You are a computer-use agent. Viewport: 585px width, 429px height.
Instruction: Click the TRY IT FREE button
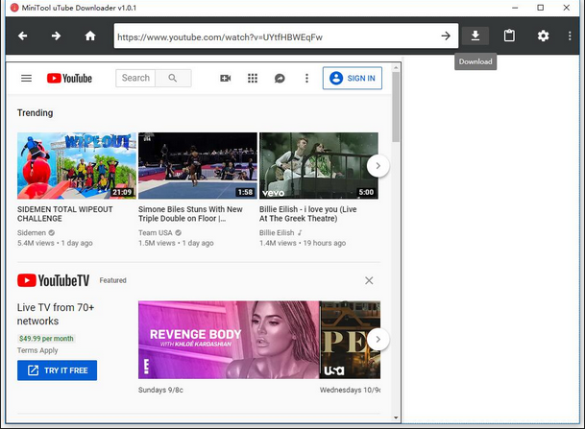(57, 370)
